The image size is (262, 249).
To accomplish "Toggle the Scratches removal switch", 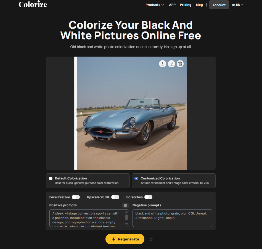I will (148, 197).
